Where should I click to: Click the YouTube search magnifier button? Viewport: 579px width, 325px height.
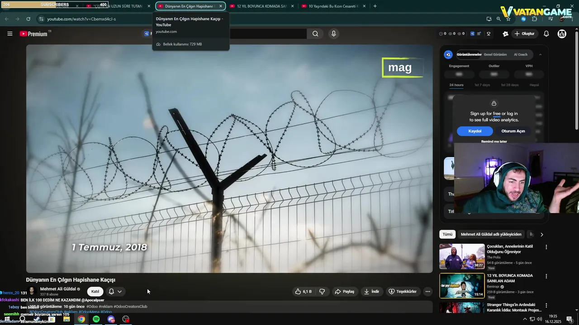pyautogui.click(x=315, y=34)
